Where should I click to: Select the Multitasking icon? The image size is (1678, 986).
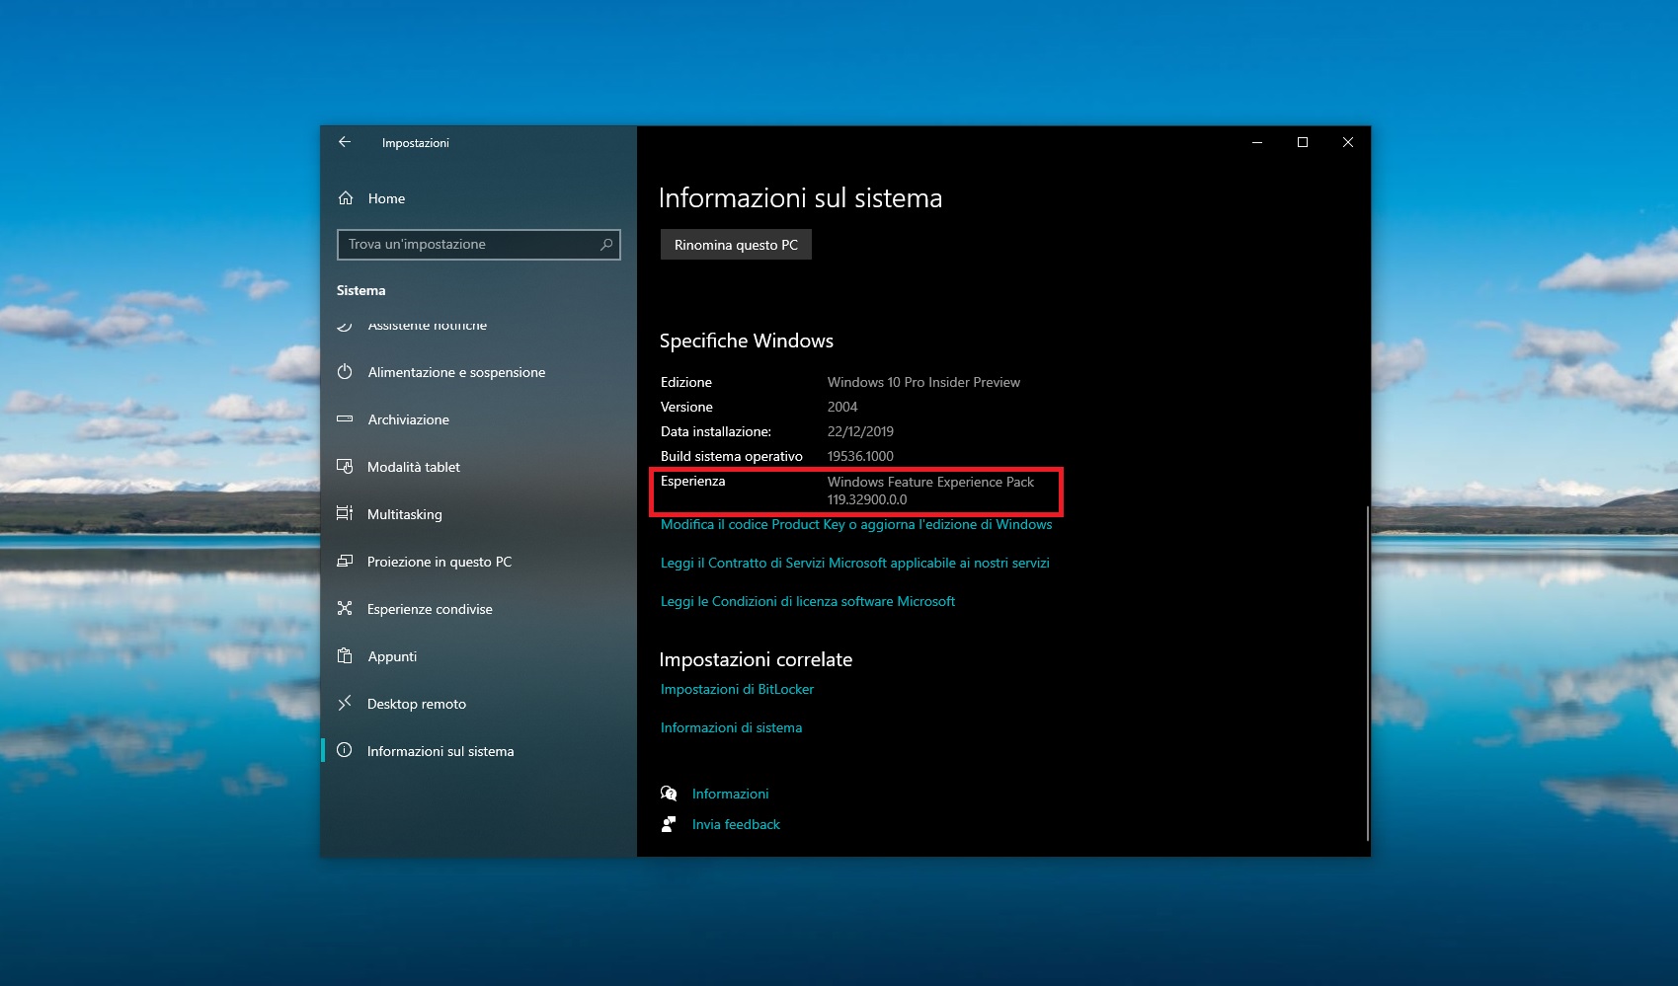tap(345, 513)
